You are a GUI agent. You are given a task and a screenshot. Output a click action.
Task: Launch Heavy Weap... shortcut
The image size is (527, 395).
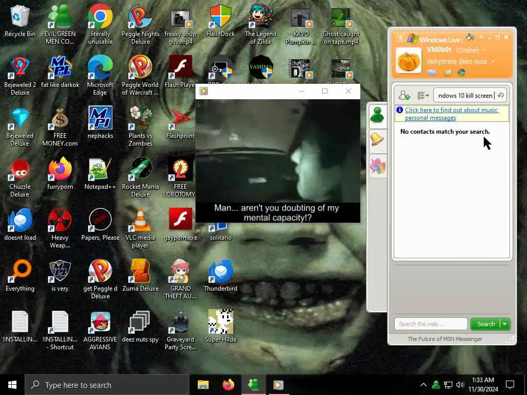[60, 228]
